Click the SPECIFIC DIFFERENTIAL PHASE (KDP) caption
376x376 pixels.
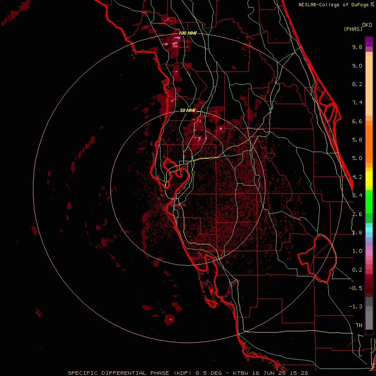coord(130,373)
